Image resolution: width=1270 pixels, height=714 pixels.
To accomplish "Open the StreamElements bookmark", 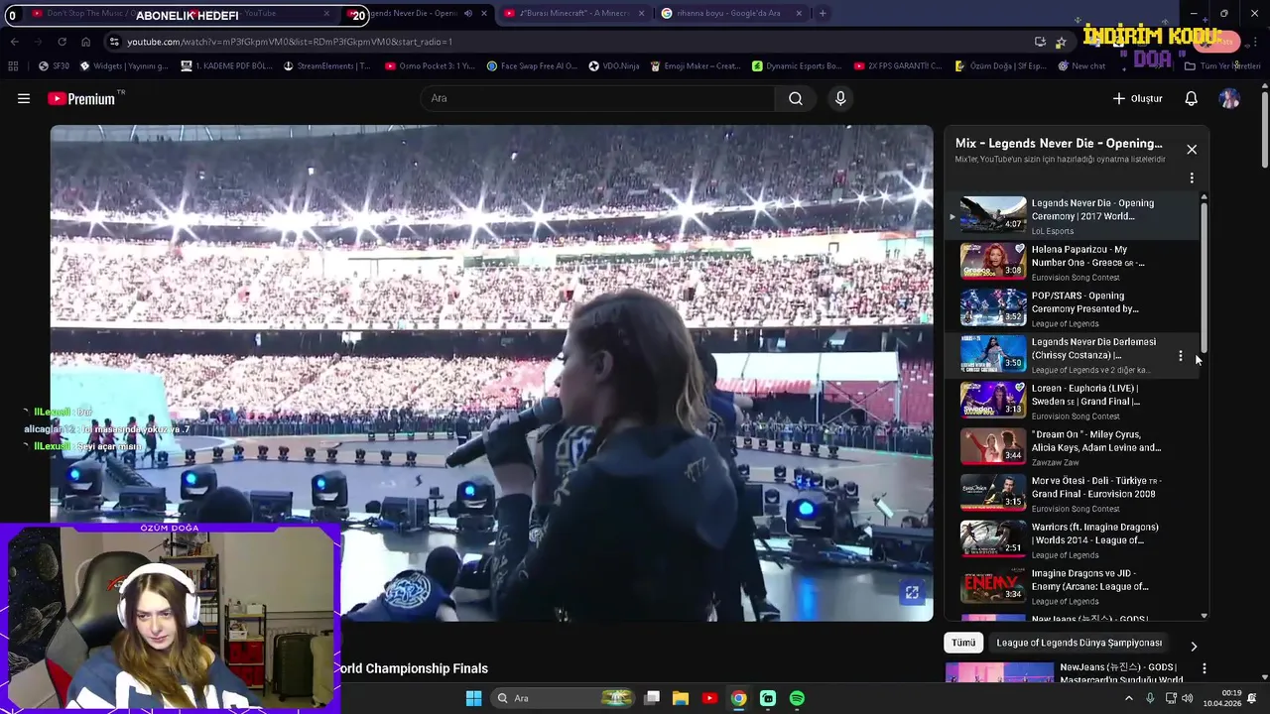I will pos(326,65).
